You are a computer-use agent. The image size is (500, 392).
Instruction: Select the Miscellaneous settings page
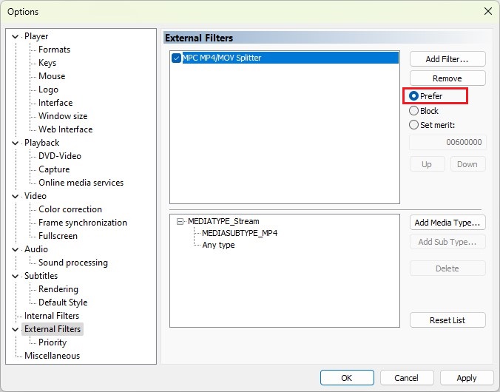coord(52,356)
